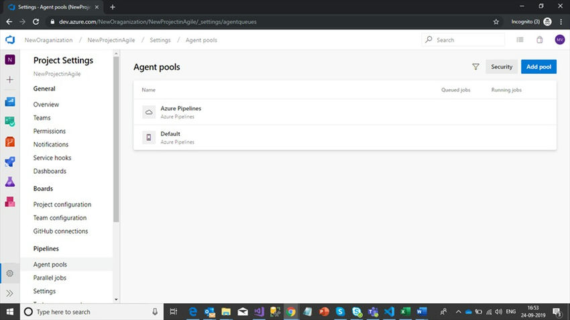Open Excel from the taskbar
This screenshot has height=320, width=570.
pyautogui.click(x=405, y=312)
